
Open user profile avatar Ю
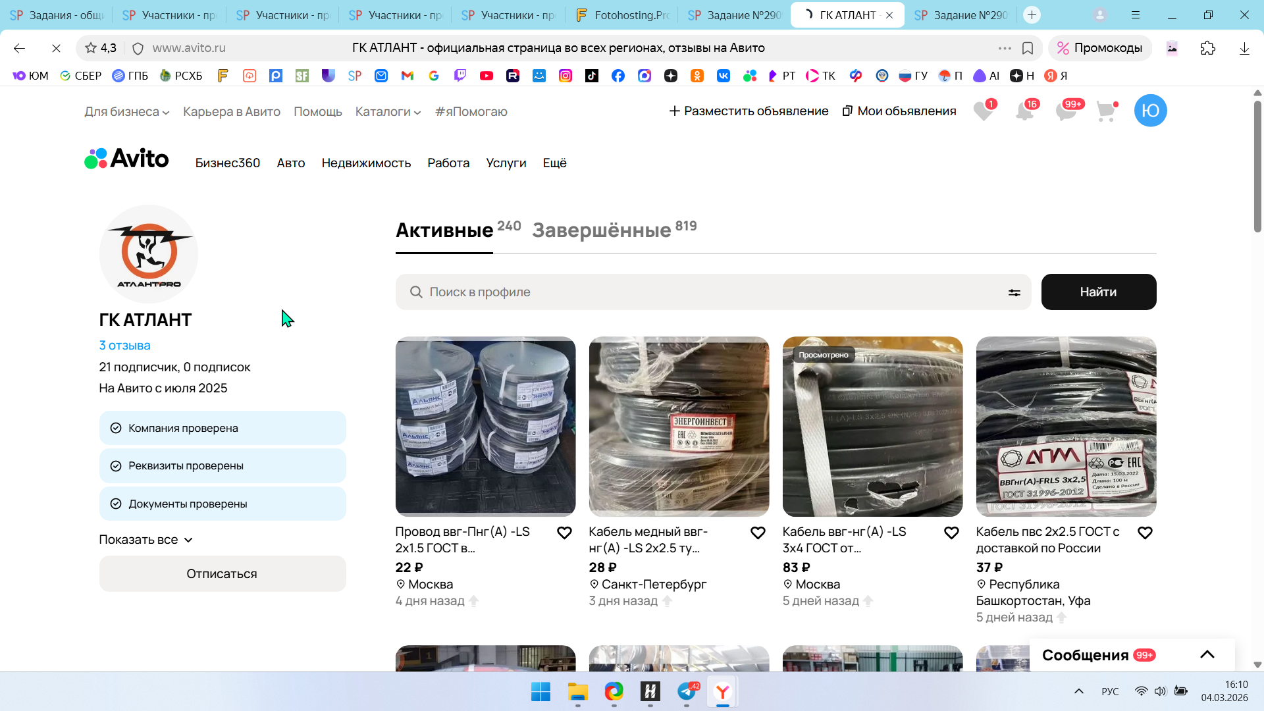point(1150,111)
